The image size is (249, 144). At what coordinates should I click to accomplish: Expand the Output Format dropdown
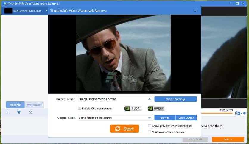pos(149,99)
